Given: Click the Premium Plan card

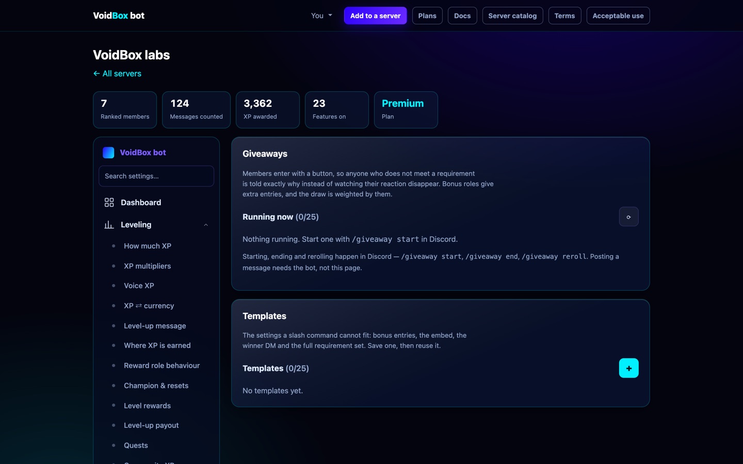Looking at the screenshot, I should pos(406,110).
